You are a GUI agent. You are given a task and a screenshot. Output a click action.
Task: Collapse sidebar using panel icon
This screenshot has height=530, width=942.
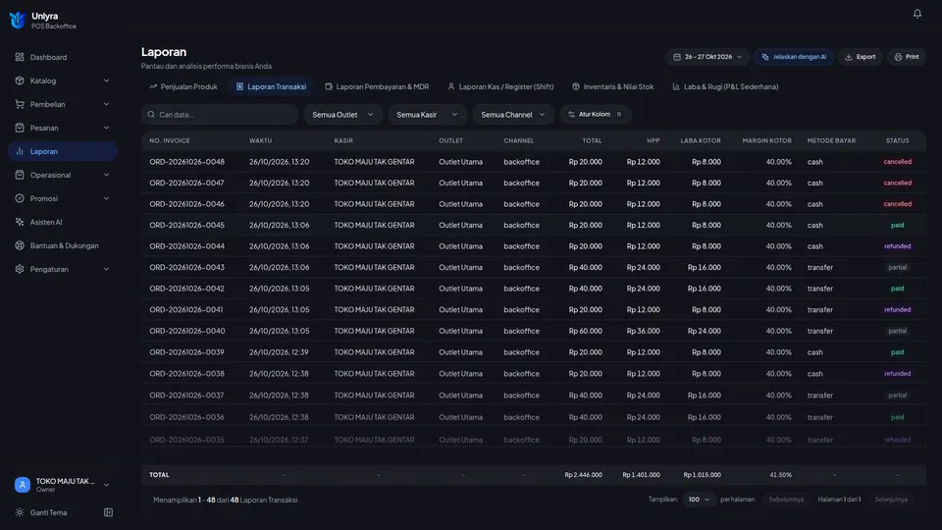click(x=108, y=512)
